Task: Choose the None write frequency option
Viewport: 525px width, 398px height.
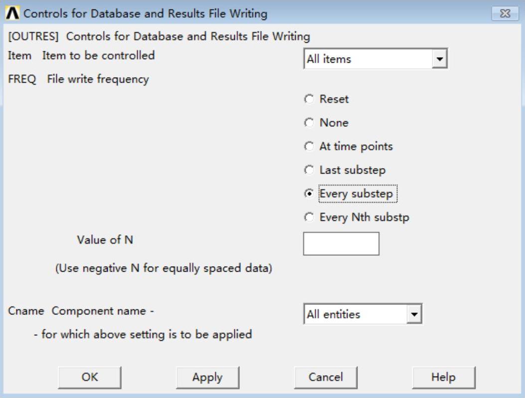Action: (x=309, y=123)
